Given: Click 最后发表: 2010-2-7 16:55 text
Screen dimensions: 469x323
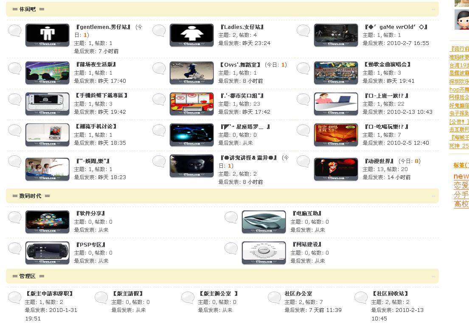Looking at the screenshot, I should pos(396,43).
